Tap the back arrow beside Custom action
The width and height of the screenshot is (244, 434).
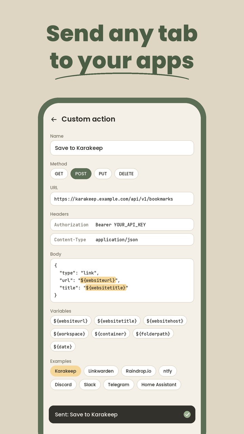tap(54, 119)
